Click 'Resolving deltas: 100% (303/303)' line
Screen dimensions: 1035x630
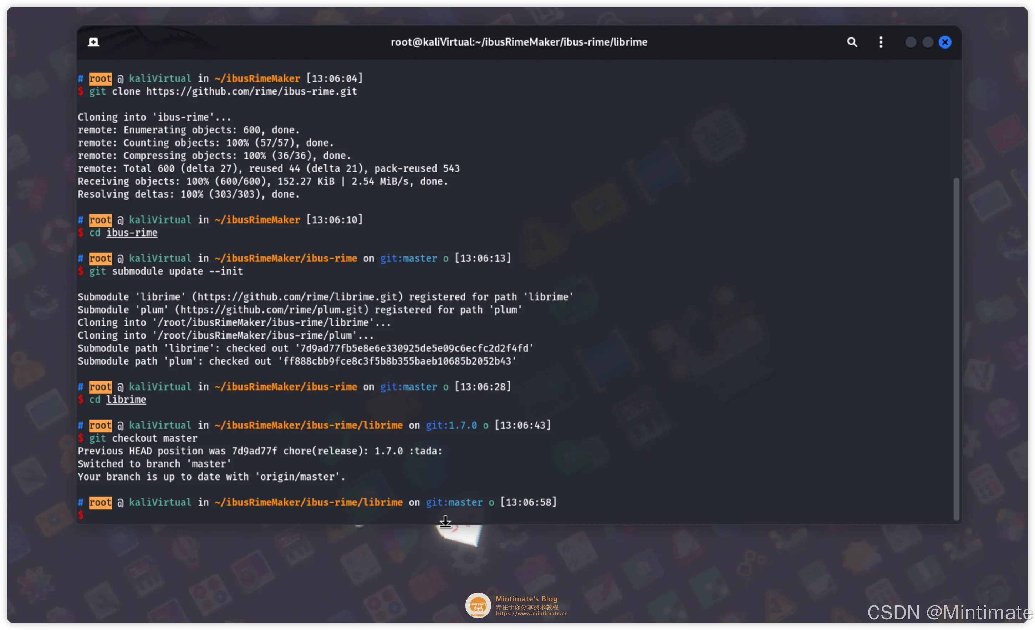pos(189,194)
